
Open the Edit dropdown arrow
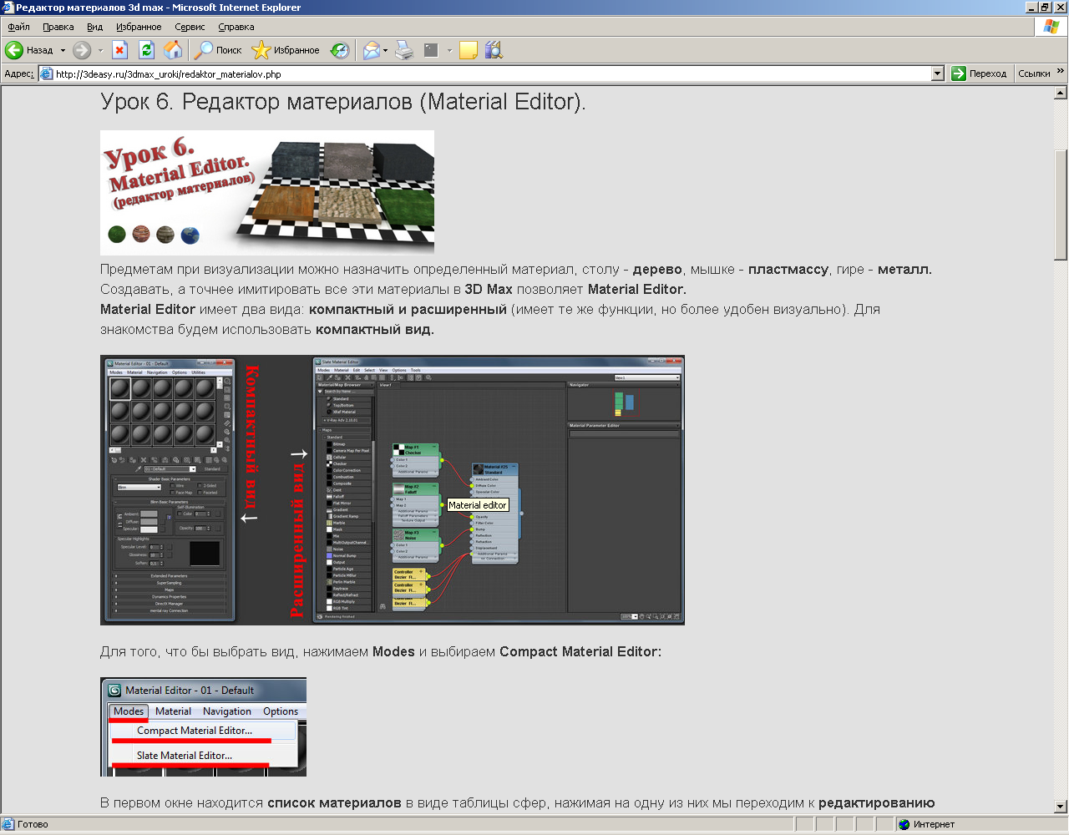click(449, 50)
